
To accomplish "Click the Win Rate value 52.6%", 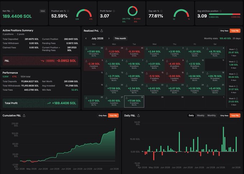I will [x=75, y=90].
